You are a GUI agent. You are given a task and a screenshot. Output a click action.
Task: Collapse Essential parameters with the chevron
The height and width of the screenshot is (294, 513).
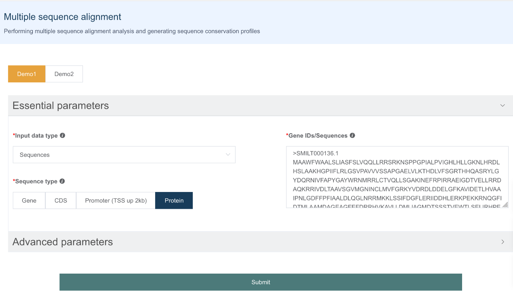coord(503,106)
